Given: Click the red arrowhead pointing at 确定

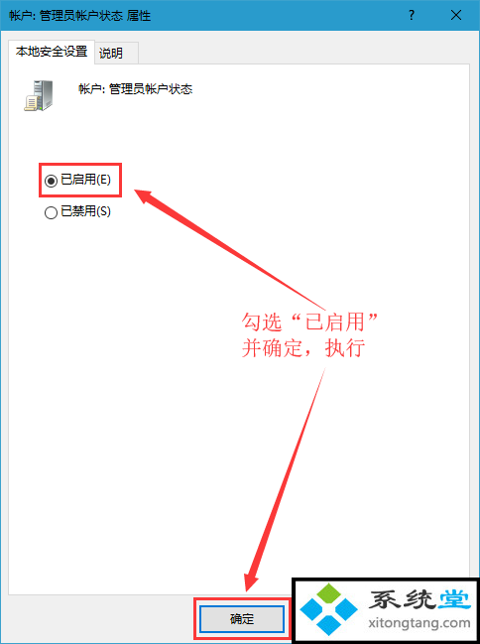Looking at the screenshot, I should click(251, 580).
